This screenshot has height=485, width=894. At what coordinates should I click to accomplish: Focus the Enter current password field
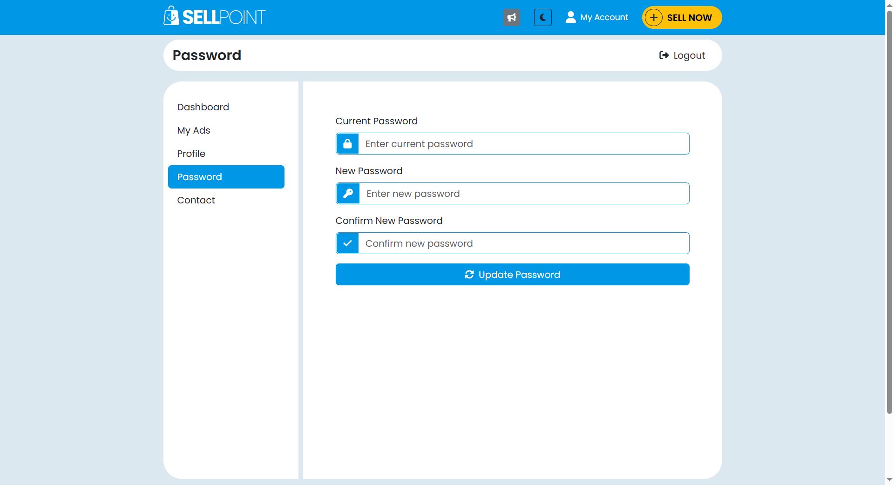(523, 144)
